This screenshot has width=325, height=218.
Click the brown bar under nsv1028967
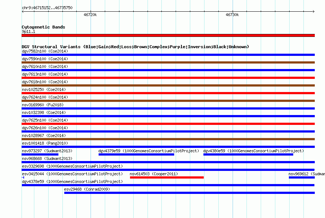pos(168,139)
